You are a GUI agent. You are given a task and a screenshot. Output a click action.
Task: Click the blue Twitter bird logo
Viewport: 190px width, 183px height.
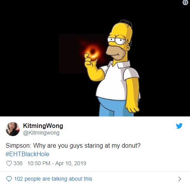(179, 126)
